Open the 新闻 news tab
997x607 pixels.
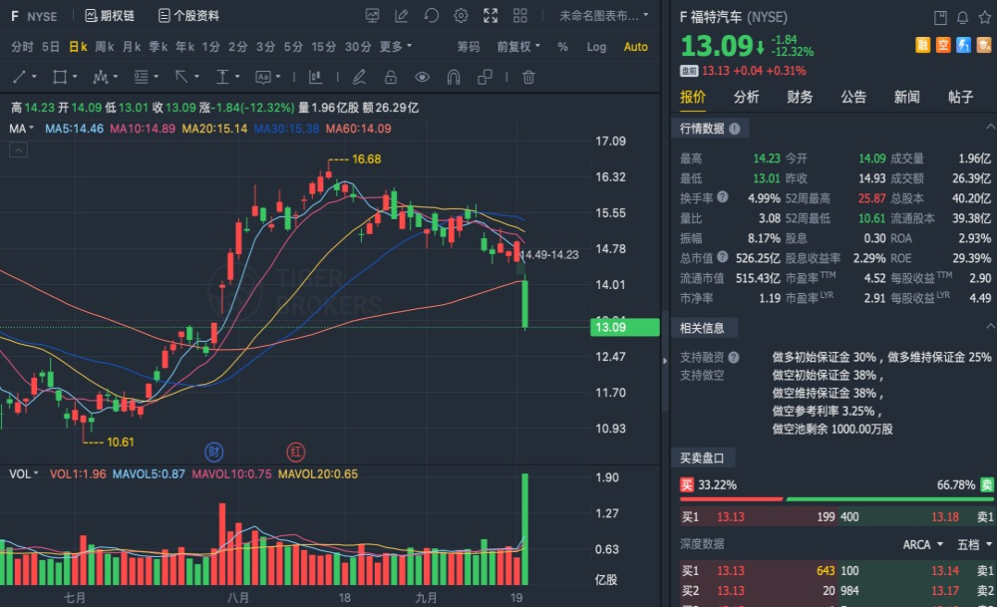click(x=906, y=97)
